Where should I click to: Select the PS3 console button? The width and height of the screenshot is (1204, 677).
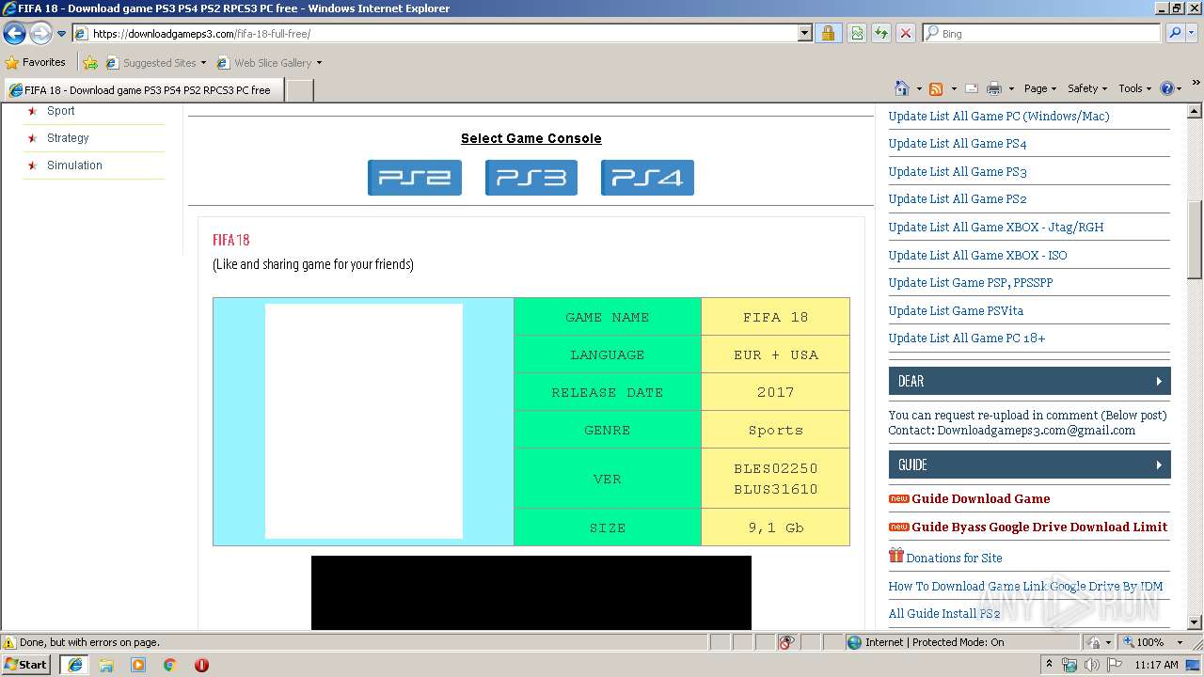[x=531, y=178]
